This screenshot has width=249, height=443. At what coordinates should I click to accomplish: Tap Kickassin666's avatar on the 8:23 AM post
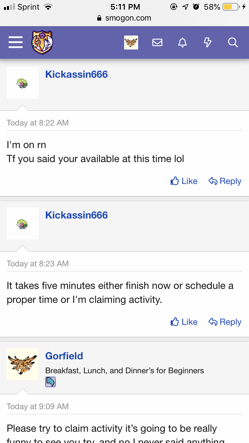click(23, 223)
